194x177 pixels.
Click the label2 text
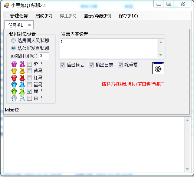[x=12, y=110]
